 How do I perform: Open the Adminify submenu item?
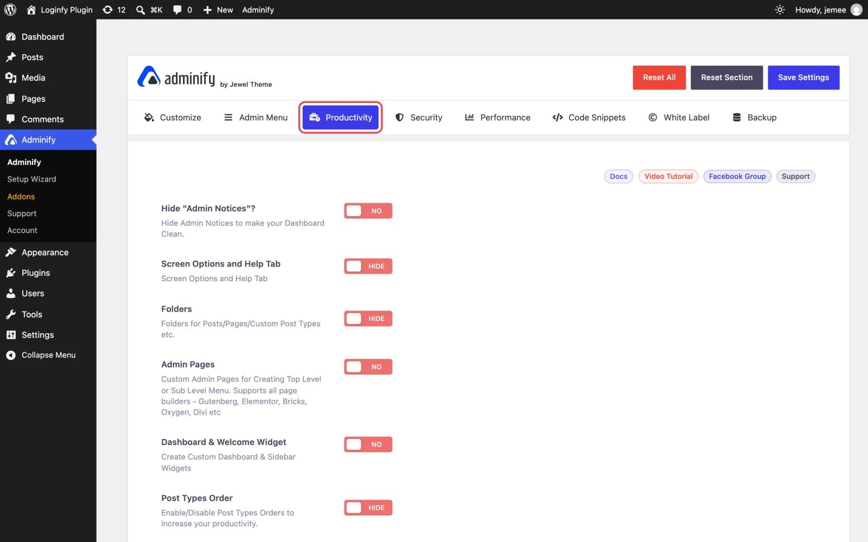pos(24,162)
